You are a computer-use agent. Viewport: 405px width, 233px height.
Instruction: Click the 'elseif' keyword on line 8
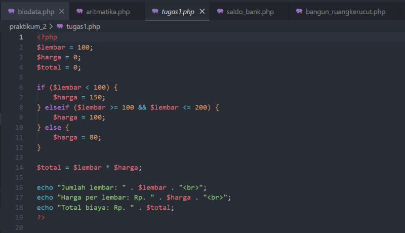[x=57, y=107]
